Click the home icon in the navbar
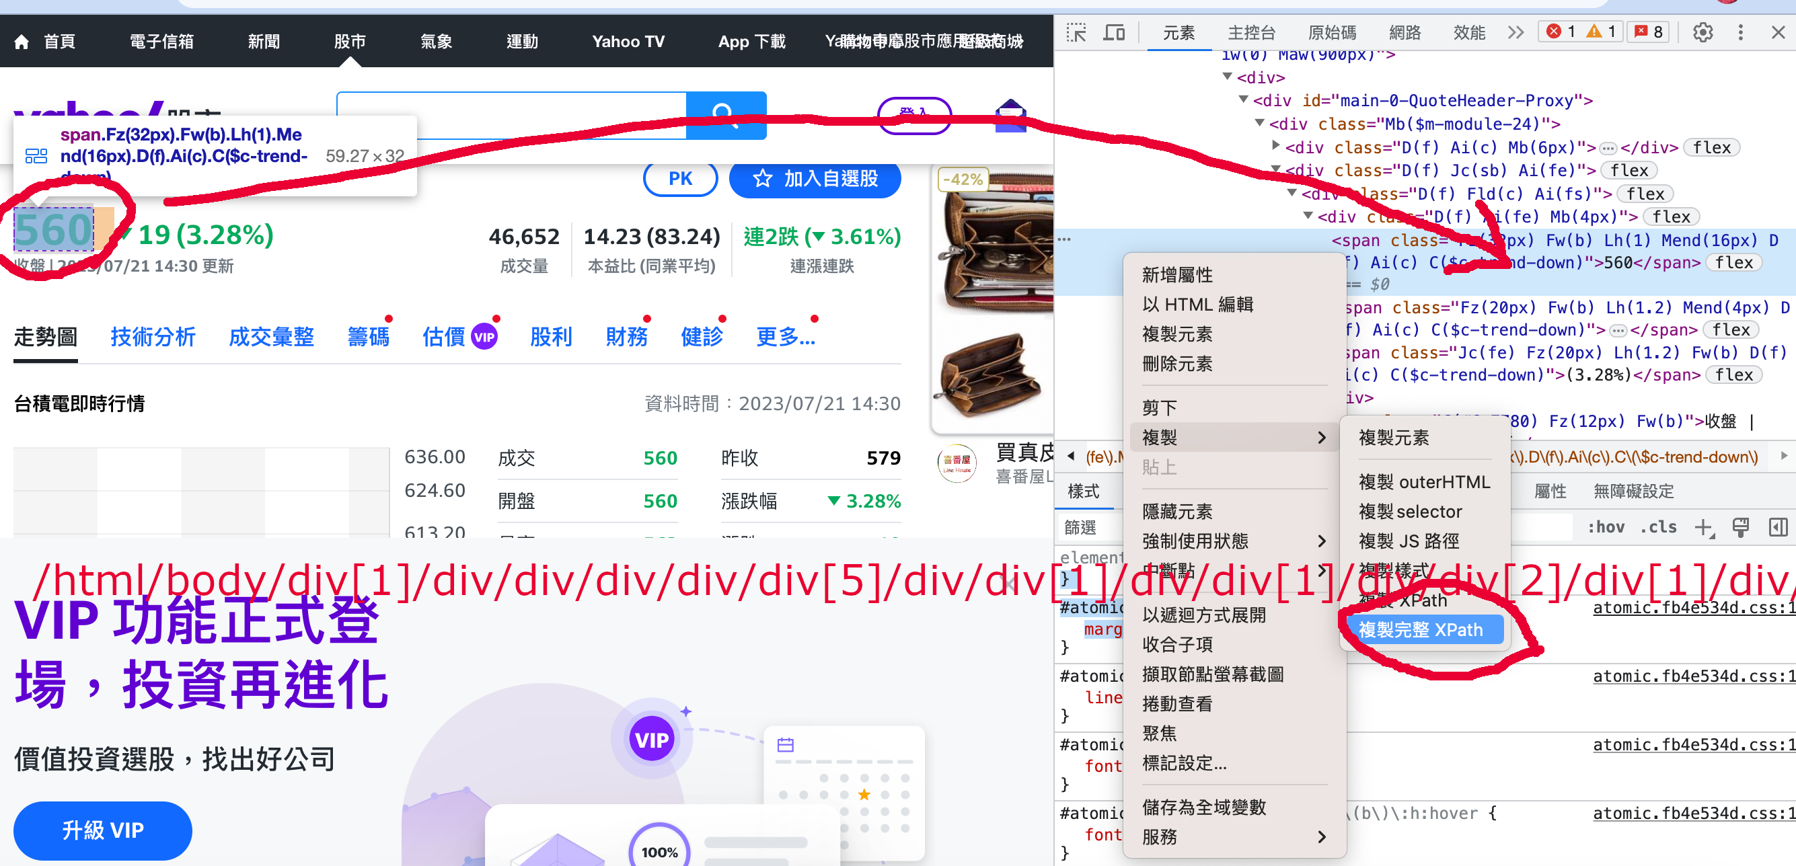Screen dimensions: 1796x866 (22, 42)
